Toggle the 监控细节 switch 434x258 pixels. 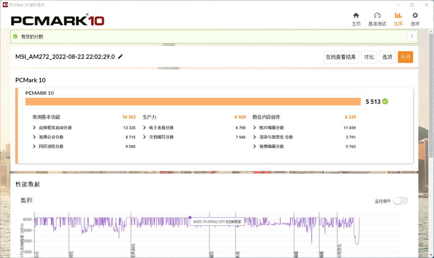point(401,201)
